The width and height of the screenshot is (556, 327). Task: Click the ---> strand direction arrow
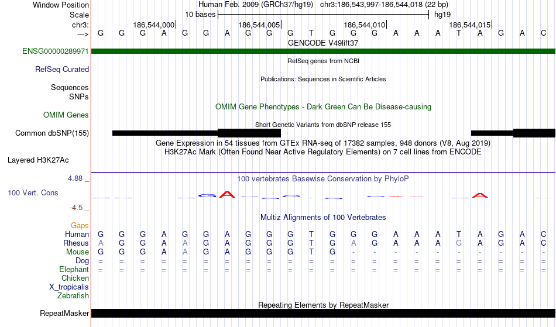click(x=83, y=34)
